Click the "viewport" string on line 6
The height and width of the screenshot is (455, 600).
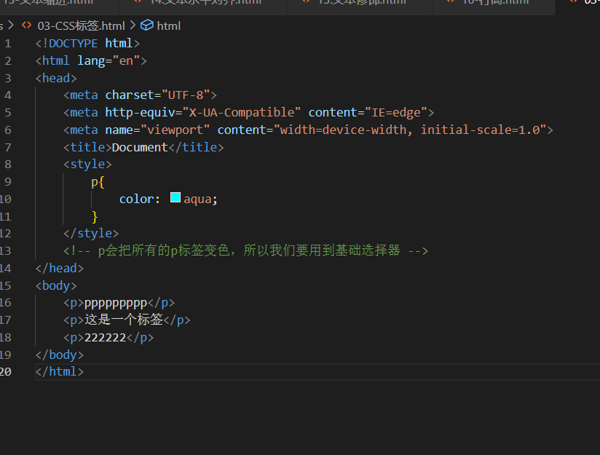(x=175, y=130)
